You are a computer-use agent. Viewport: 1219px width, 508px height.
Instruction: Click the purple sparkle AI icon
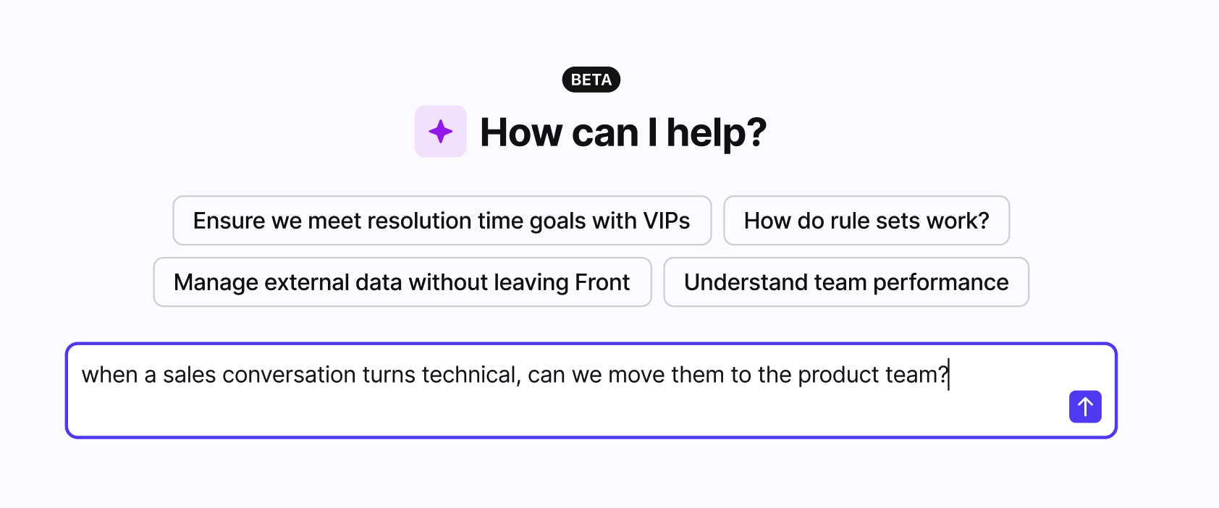[x=440, y=132]
